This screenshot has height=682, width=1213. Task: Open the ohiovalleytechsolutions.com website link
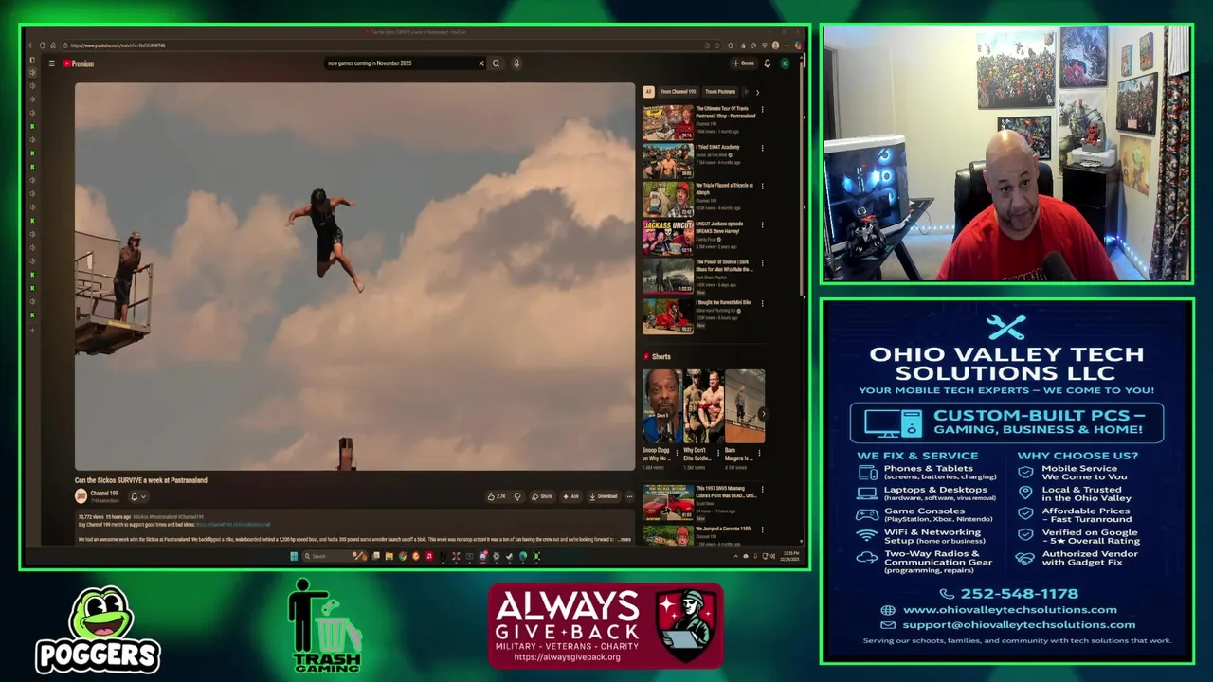(x=1009, y=610)
